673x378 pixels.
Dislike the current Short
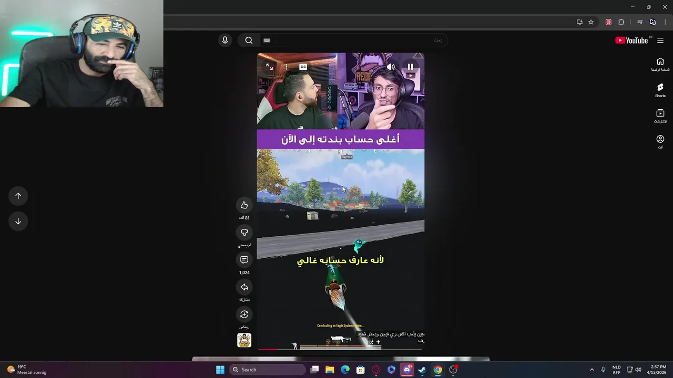pyautogui.click(x=244, y=233)
